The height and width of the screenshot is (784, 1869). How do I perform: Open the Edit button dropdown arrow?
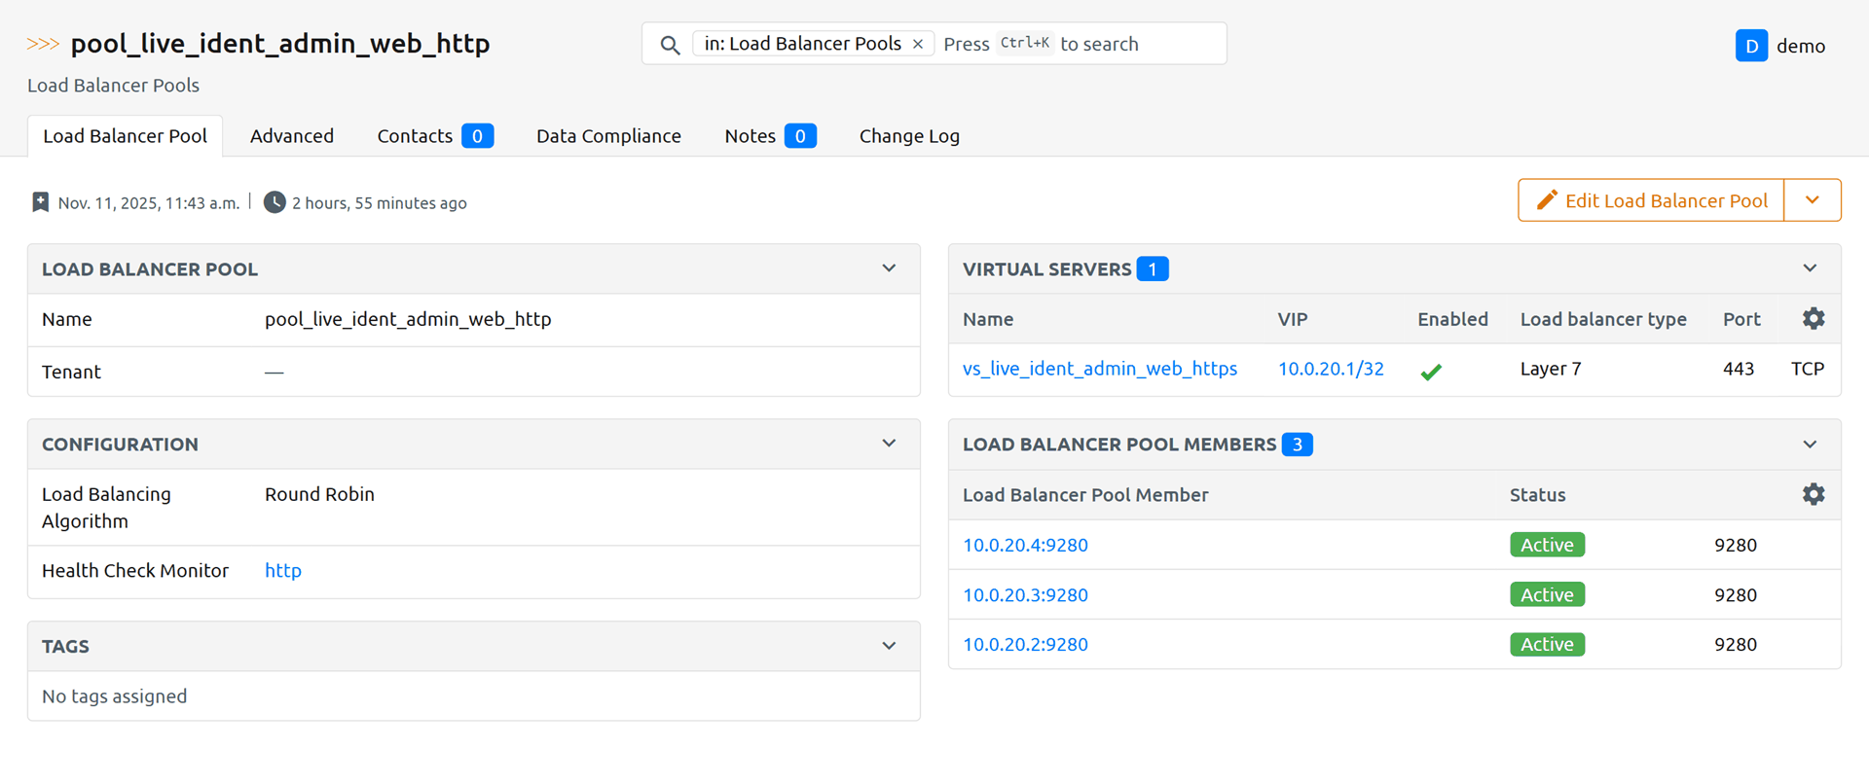(1812, 200)
